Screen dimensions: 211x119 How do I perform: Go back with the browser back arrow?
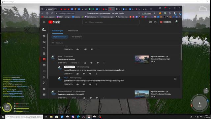pos(43,13)
